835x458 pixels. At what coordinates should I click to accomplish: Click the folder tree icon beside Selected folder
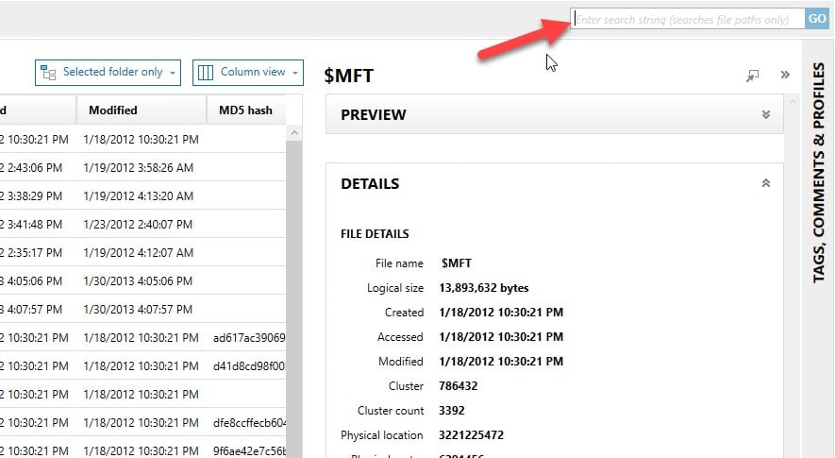[x=48, y=73]
